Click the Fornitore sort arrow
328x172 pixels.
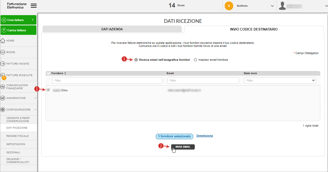pos(65,73)
